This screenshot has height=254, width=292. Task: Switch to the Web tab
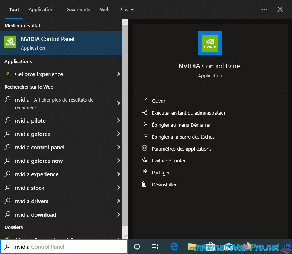tap(105, 10)
